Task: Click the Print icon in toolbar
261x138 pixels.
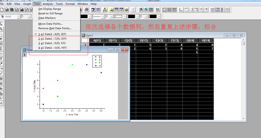Action: [x=86, y=10]
